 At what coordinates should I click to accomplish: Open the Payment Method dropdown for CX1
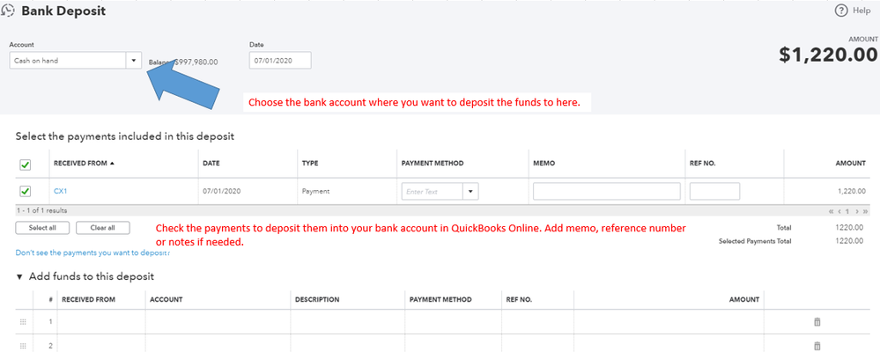pos(471,191)
